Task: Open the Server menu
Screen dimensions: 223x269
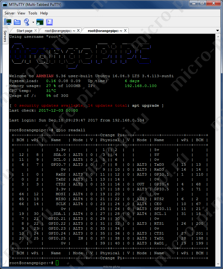Action: coord(10,13)
